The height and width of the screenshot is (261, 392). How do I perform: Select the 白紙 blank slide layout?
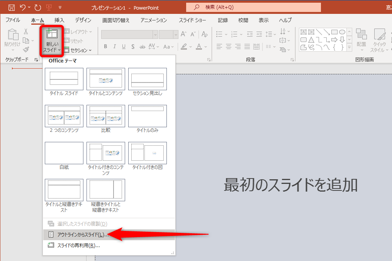pos(64,153)
